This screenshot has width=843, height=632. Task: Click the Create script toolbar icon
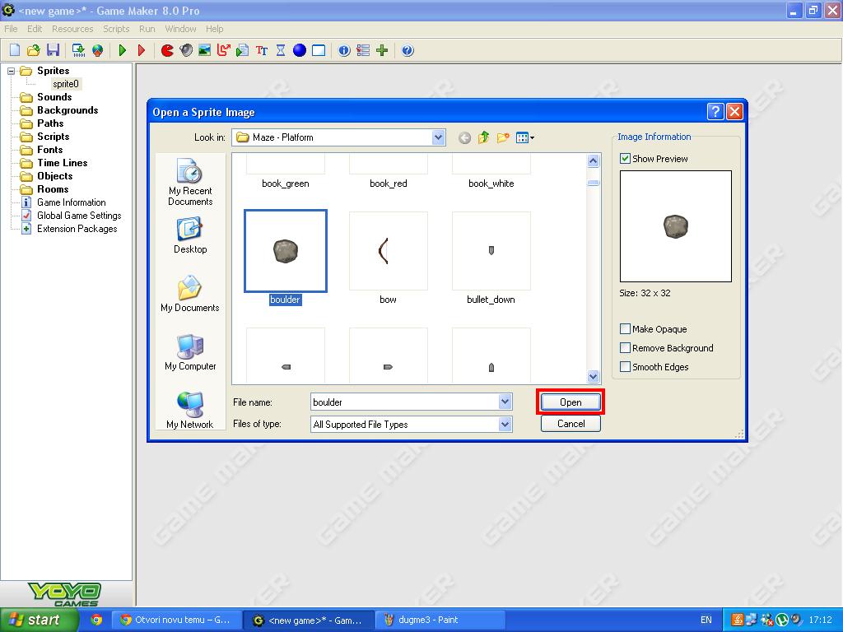tap(243, 50)
